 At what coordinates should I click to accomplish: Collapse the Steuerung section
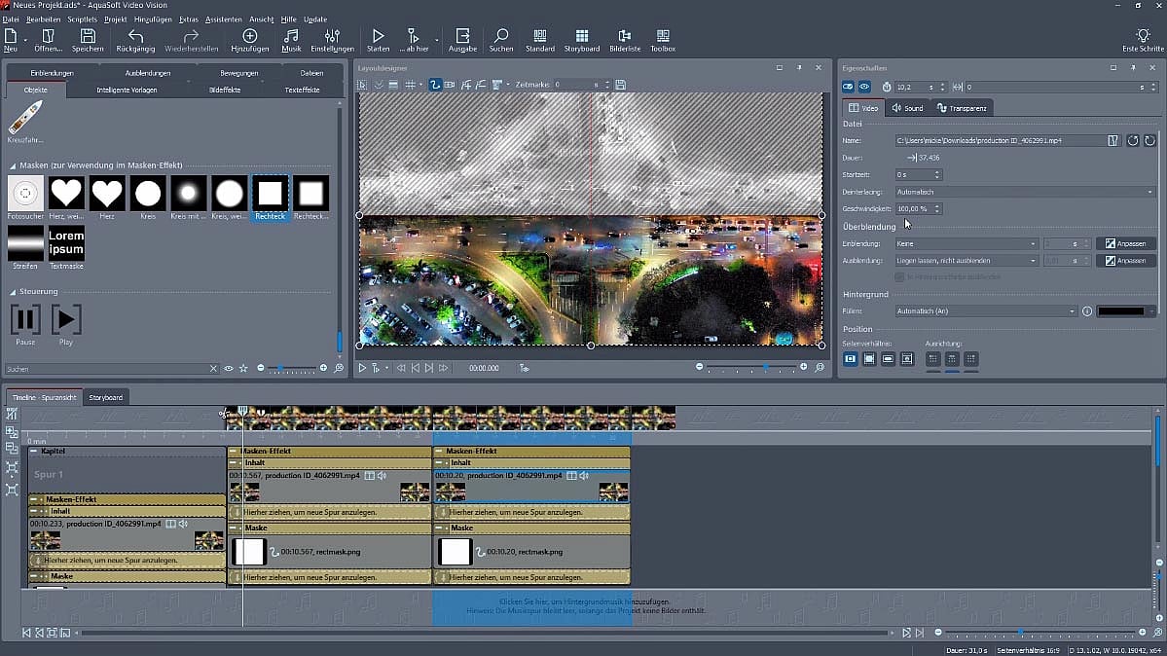click(13, 291)
